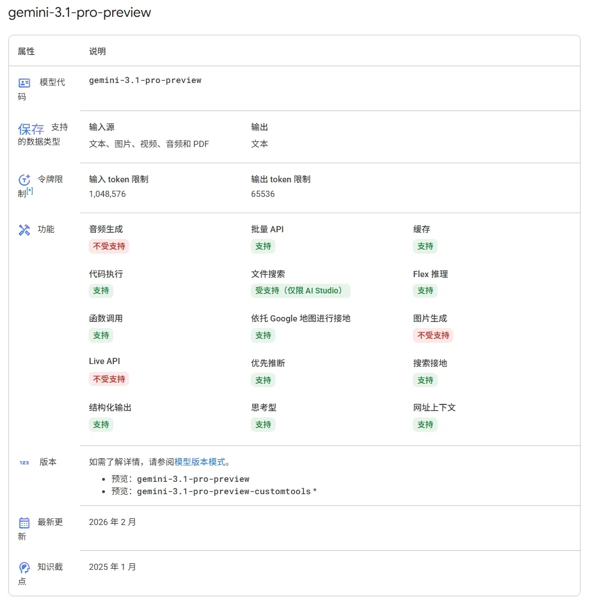Click the 属性 column header

coord(26,51)
